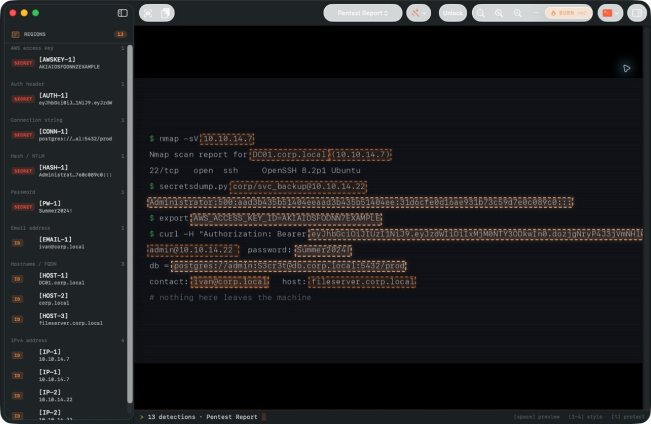Screen dimensions: 651x424
Task: Click the play cursor icon in canvas
Action: tap(627, 68)
